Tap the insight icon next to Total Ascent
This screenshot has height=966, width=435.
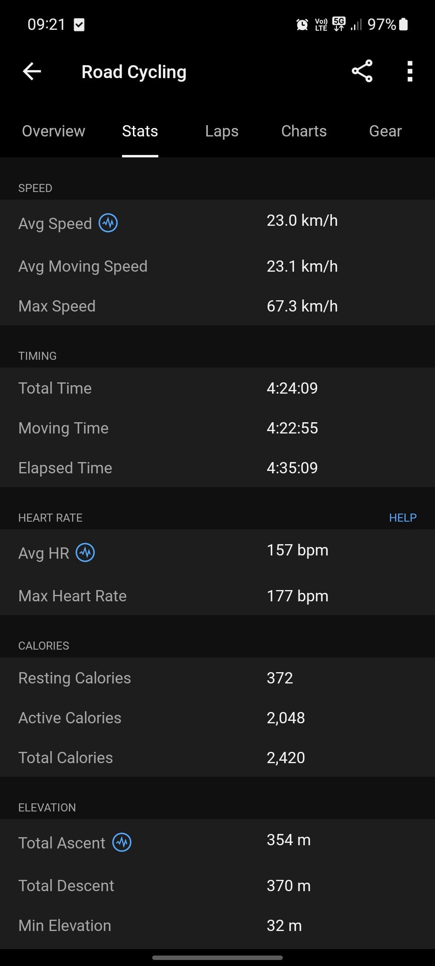tap(122, 842)
